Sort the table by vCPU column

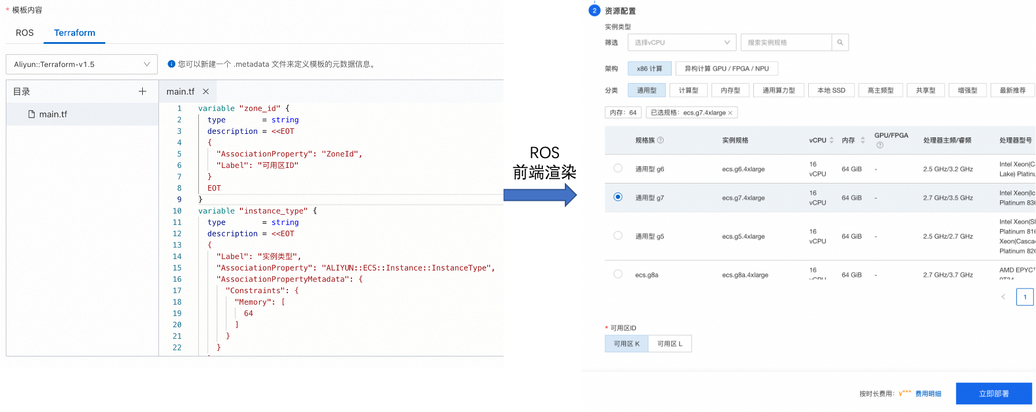831,140
